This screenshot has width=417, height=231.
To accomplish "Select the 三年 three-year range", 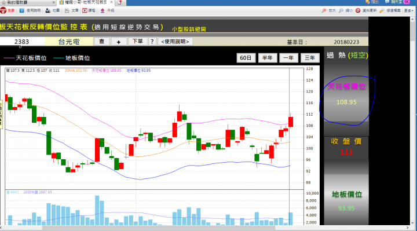I will 310,58.
